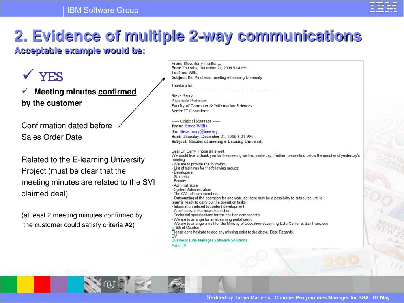Click the Bruce Willis sender link
Screen dimensions: 404x303
pos(195,126)
